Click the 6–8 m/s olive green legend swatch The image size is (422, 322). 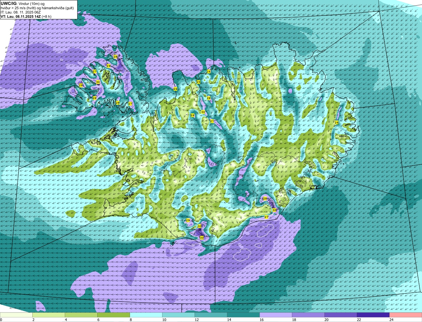point(114,315)
